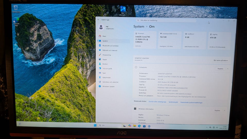
Task: Select the Recycle Bin desktop icon
Action: (16, 9)
